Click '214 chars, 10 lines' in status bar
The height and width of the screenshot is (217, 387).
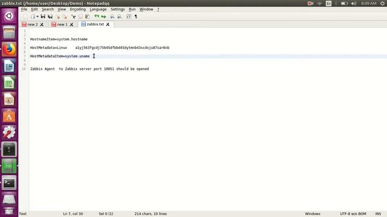(x=151, y=214)
